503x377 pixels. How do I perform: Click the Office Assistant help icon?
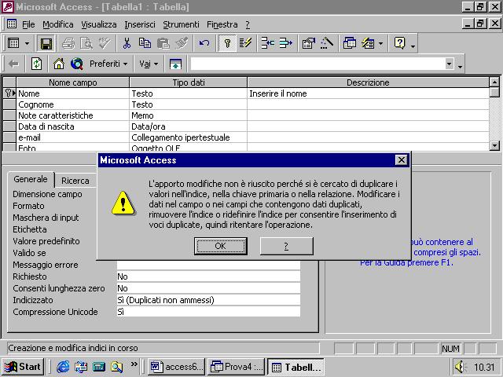(400, 43)
